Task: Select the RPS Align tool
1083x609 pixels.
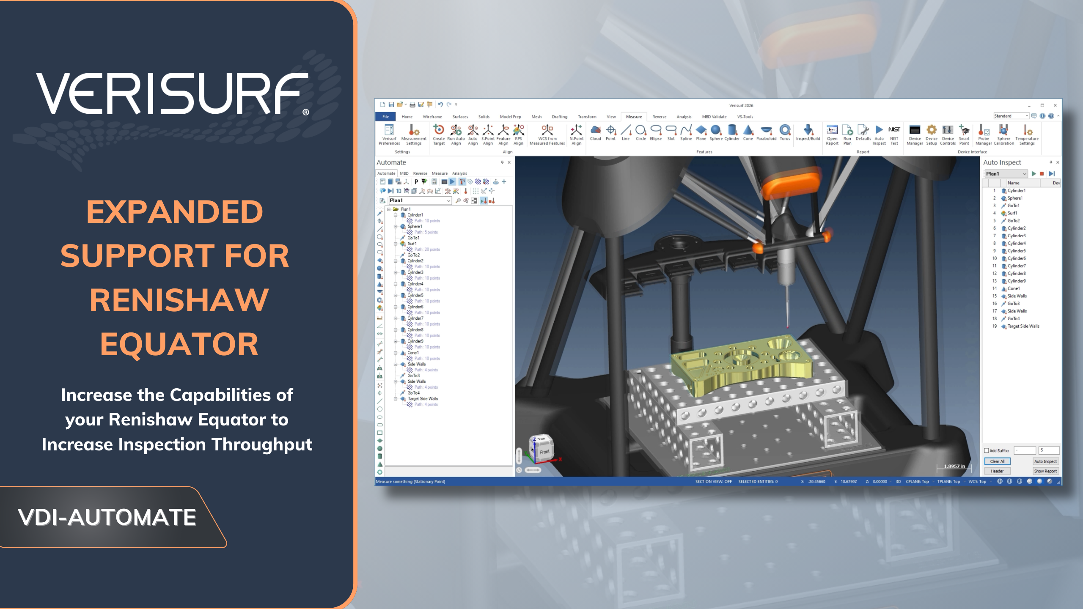Action: click(518, 134)
